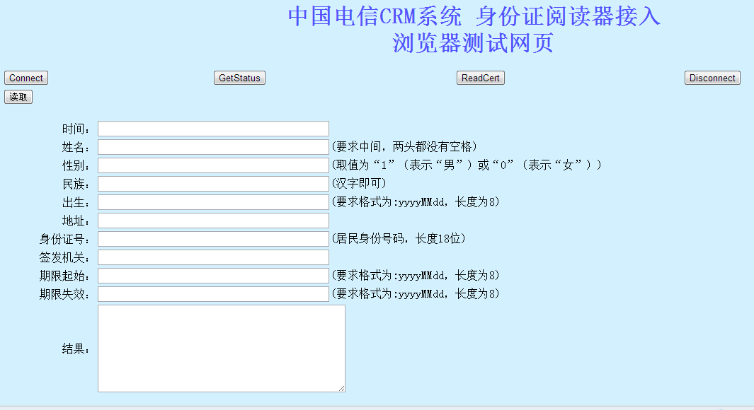The image size is (754, 410).
Task: Click the Connect button
Action: tap(26, 78)
